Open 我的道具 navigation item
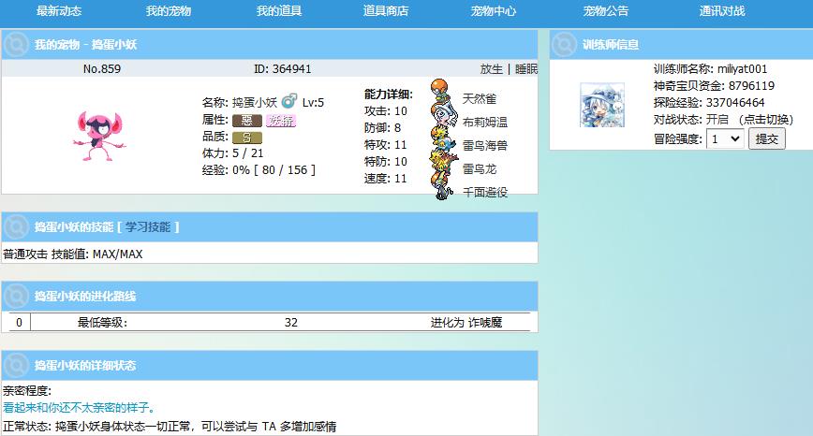 pyautogui.click(x=279, y=11)
